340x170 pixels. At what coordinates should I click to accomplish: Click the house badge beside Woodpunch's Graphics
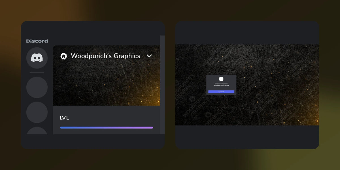click(x=64, y=56)
